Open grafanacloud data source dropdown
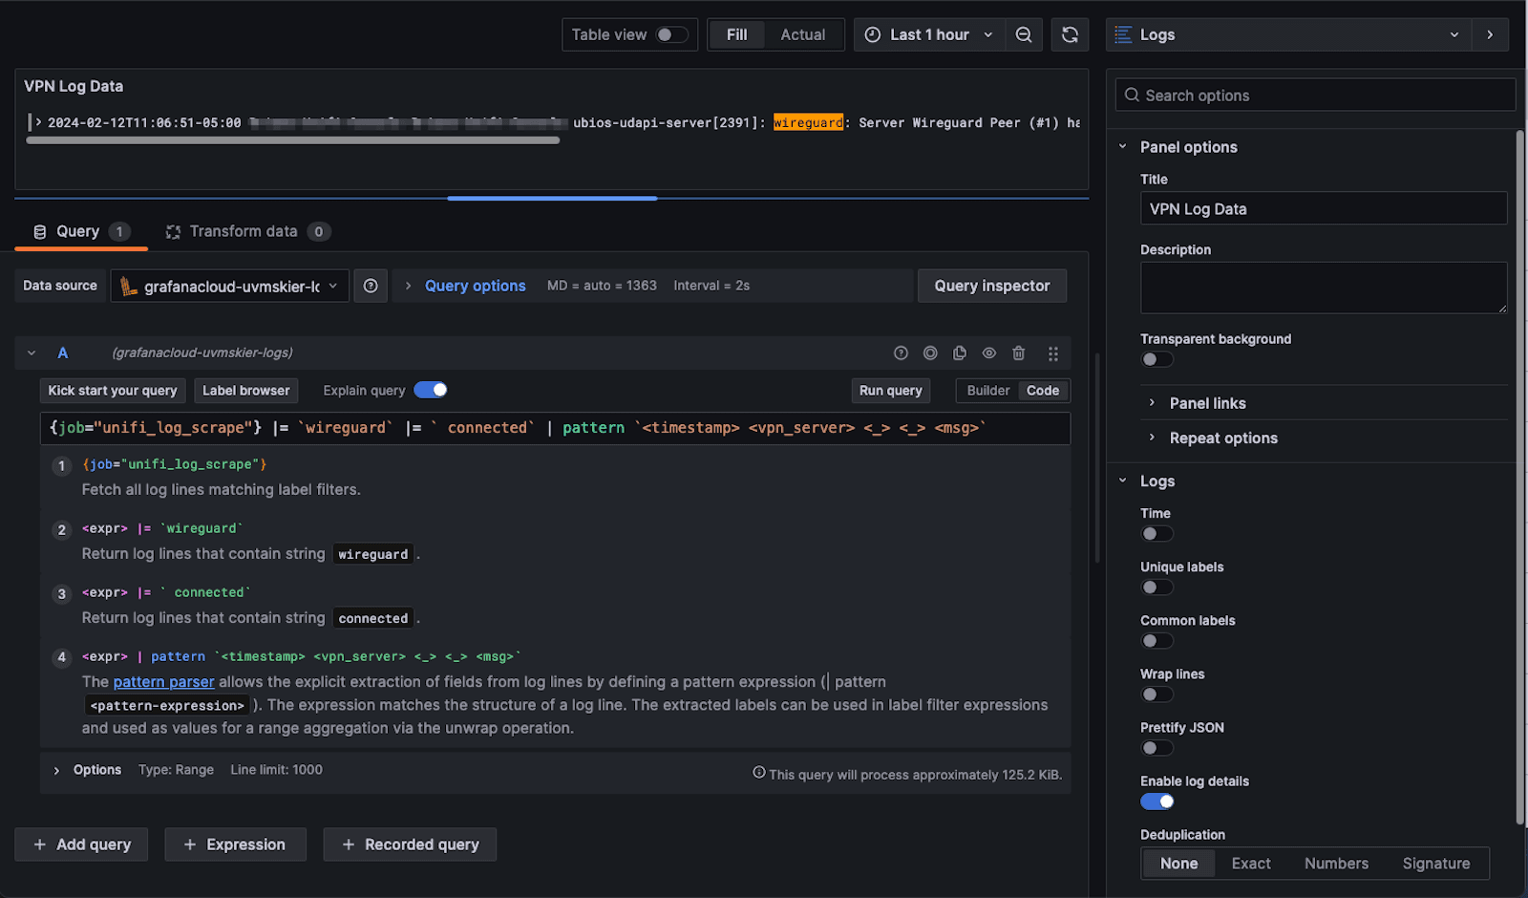The width and height of the screenshot is (1528, 898). (x=229, y=286)
